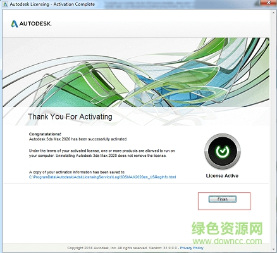Screen dimensions: 277x253
Task: Click the green checkmark license status icon
Action: (223, 151)
